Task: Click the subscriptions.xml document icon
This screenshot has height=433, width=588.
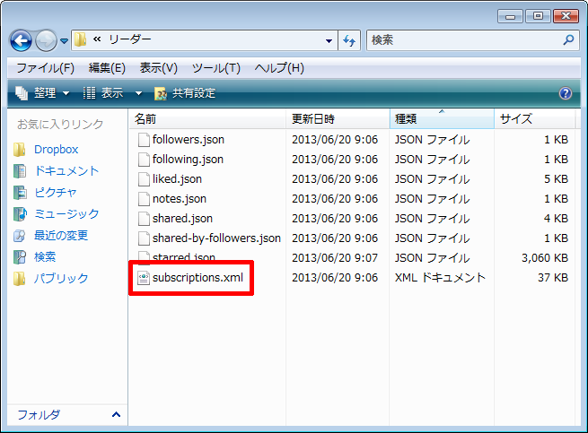Action: [x=144, y=278]
